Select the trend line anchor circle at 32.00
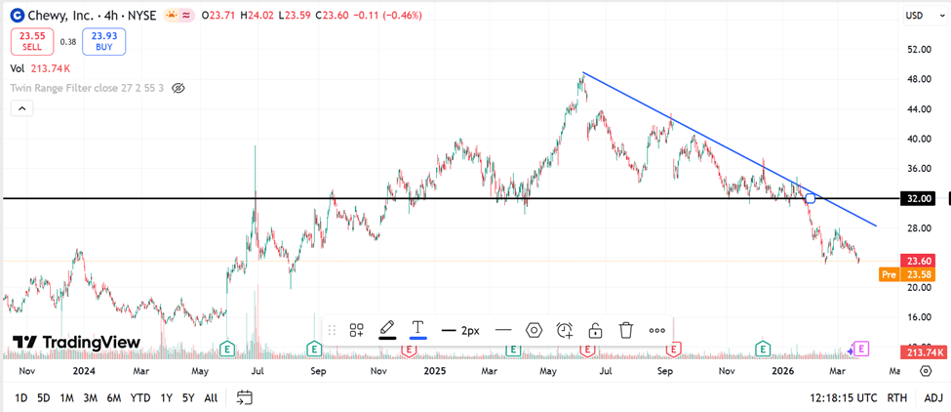 pyautogui.click(x=810, y=198)
